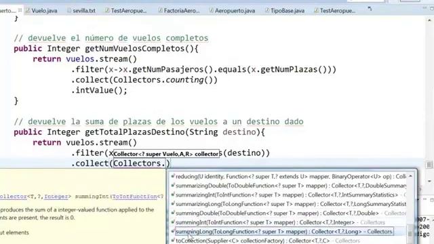Select the TestAeropue... tab after sevilla.txt

[x=125, y=11]
